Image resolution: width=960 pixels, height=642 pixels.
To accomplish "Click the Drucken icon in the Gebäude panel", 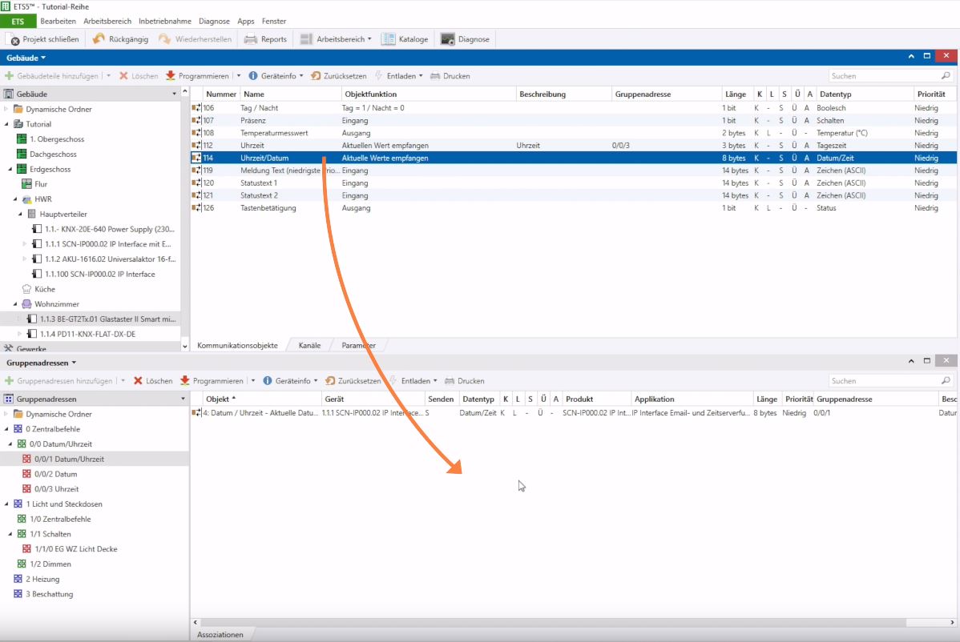I will (x=435, y=76).
